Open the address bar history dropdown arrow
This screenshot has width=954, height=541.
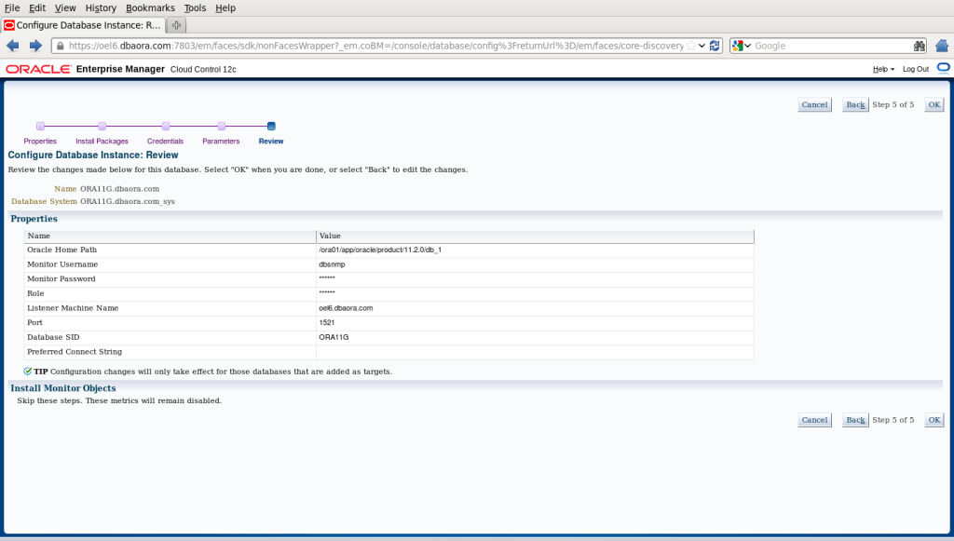tap(702, 46)
